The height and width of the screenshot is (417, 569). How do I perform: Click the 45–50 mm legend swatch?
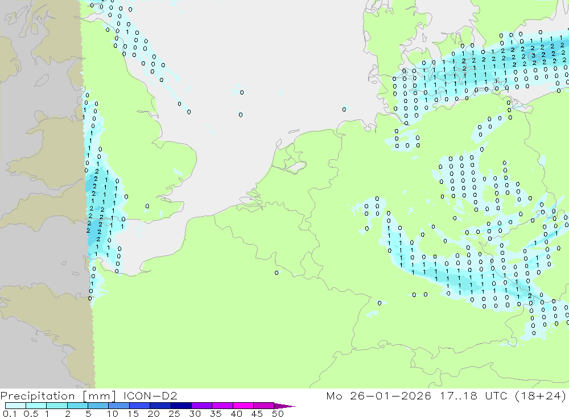(263, 406)
